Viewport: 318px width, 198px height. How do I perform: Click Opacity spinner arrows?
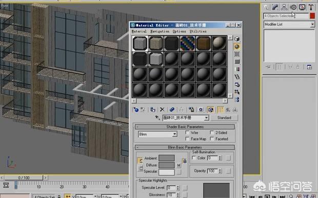220,171
